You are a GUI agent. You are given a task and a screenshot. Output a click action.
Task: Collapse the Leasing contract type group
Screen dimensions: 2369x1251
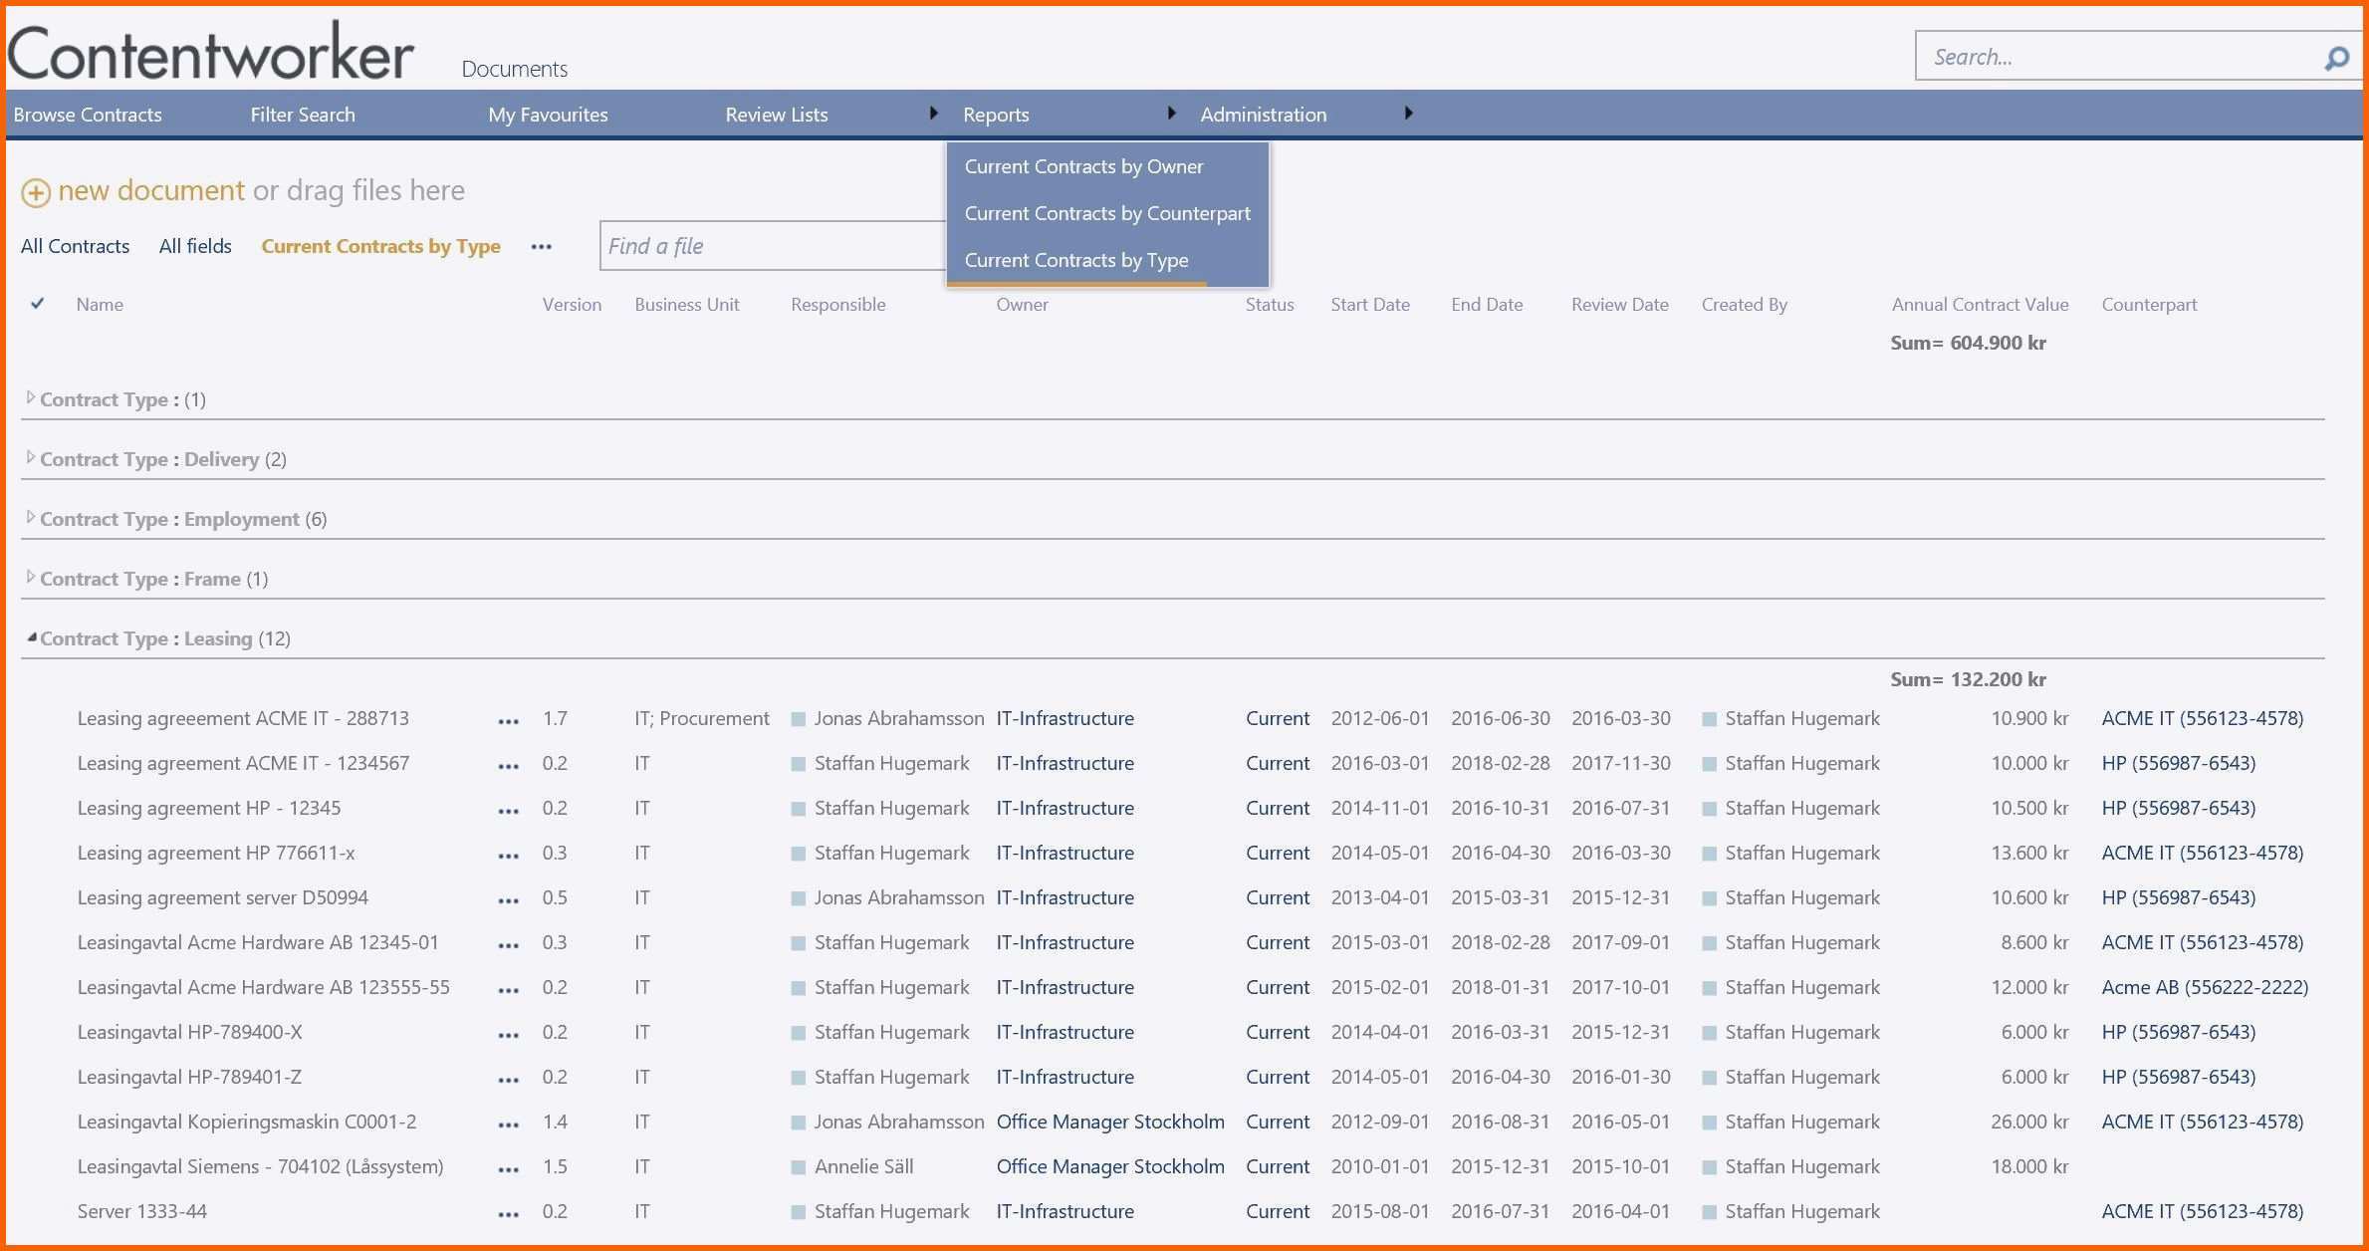pyautogui.click(x=31, y=637)
